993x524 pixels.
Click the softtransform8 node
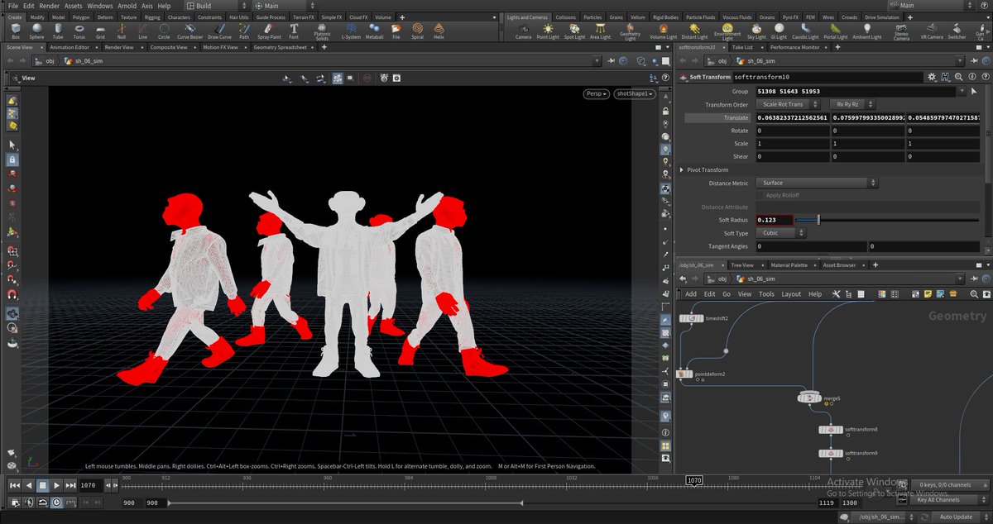[x=831, y=430]
